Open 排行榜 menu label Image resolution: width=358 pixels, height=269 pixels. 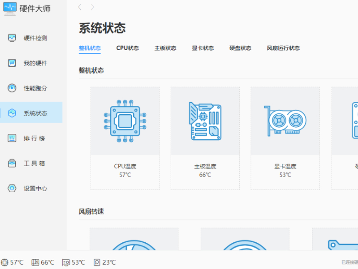pyautogui.click(x=34, y=138)
